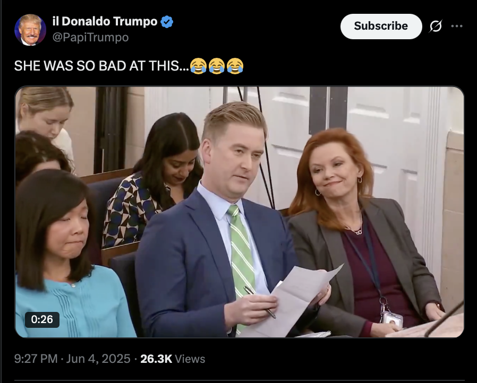Open the Grok slashed-circle icon

(436, 27)
